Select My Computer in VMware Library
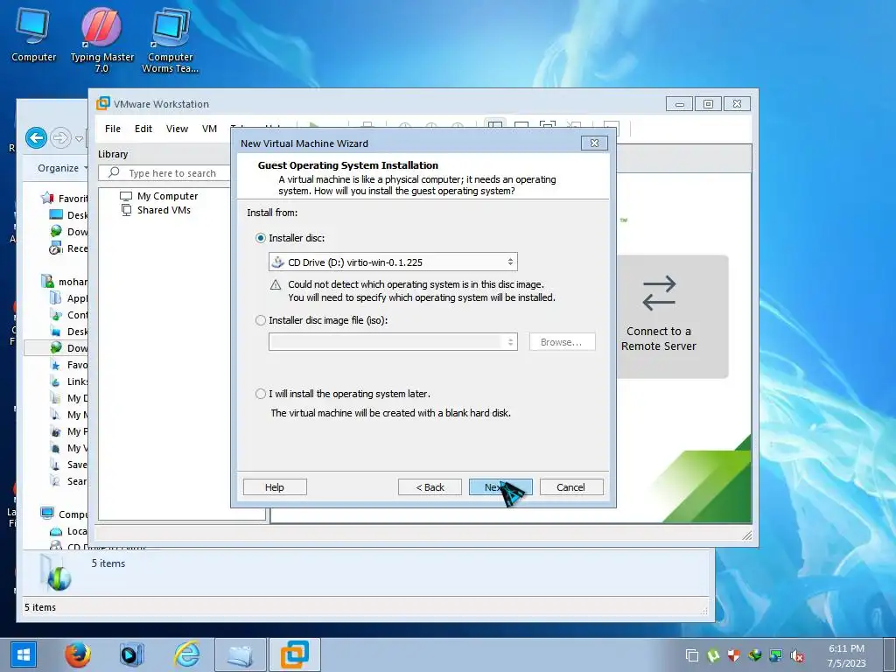Image resolution: width=896 pixels, height=672 pixels. 159,196
